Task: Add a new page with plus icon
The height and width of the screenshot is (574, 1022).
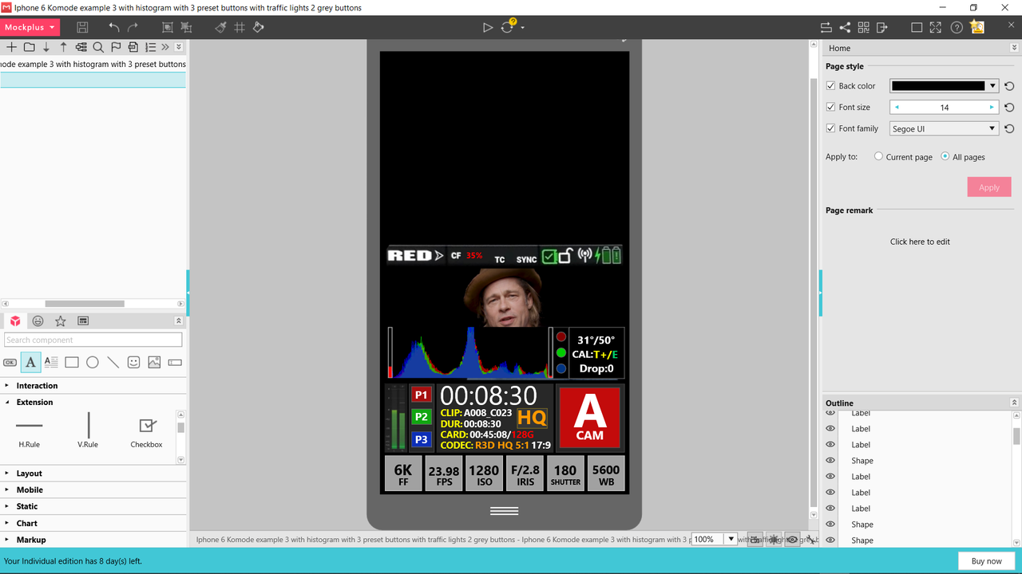Action: [x=11, y=47]
